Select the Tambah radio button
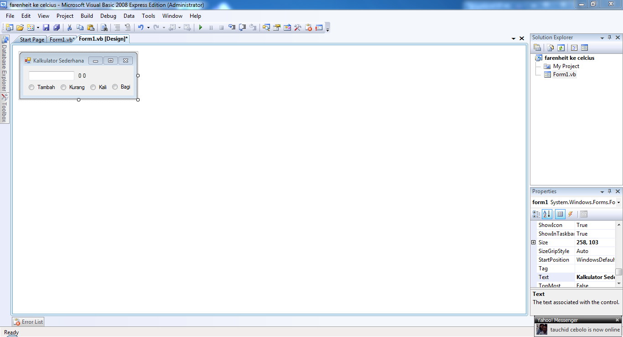 (31, 87)
